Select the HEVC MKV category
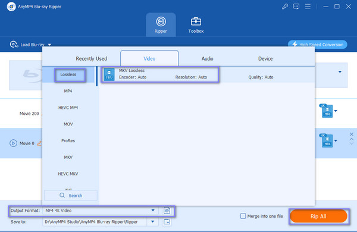 coord(68,174)
